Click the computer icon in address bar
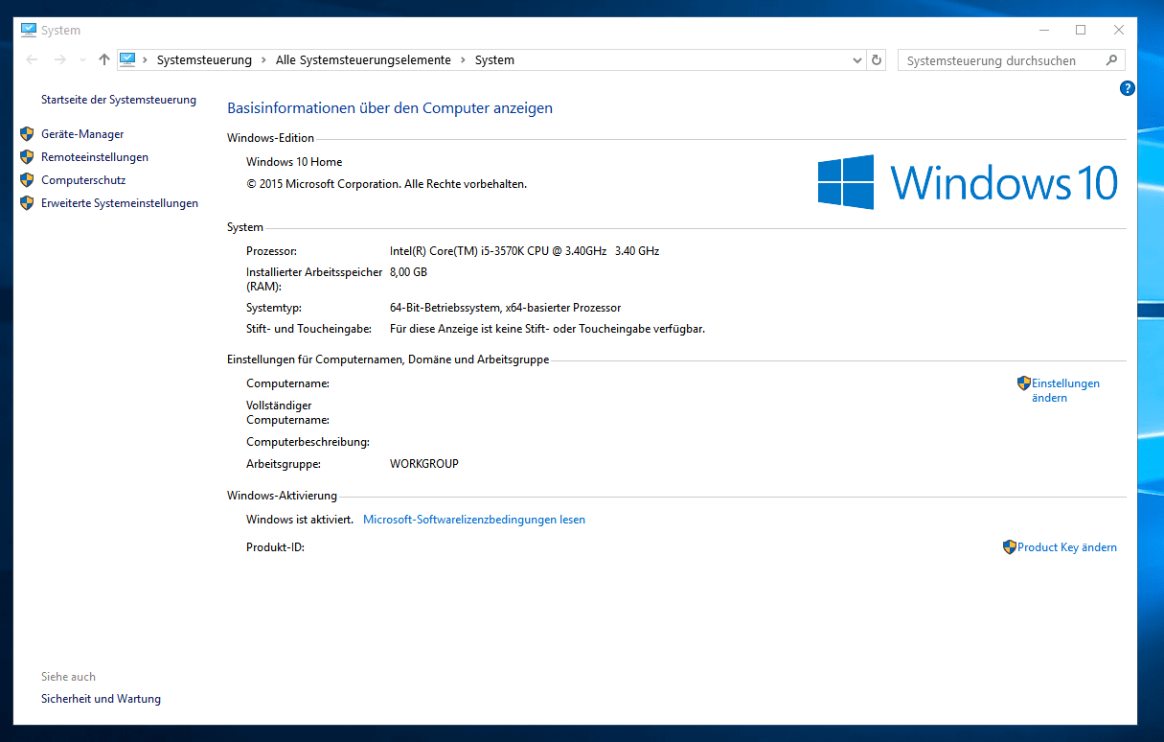 128,59
